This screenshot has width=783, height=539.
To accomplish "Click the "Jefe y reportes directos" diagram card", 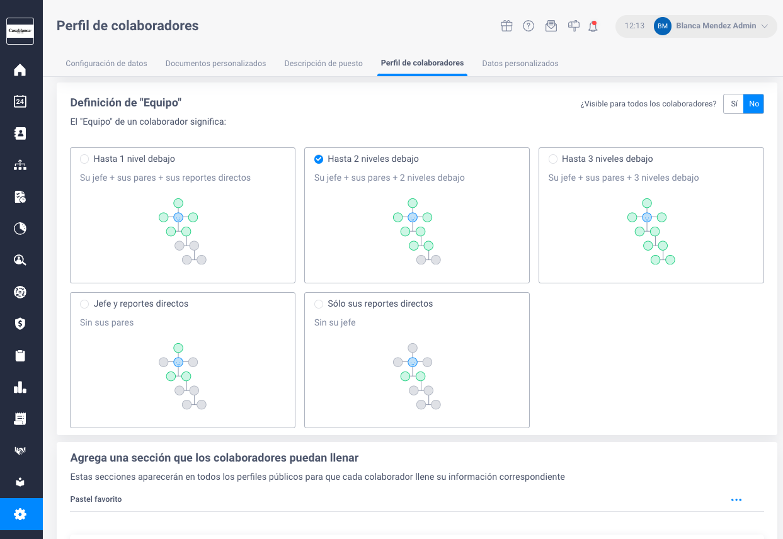I will click(183, 360).
